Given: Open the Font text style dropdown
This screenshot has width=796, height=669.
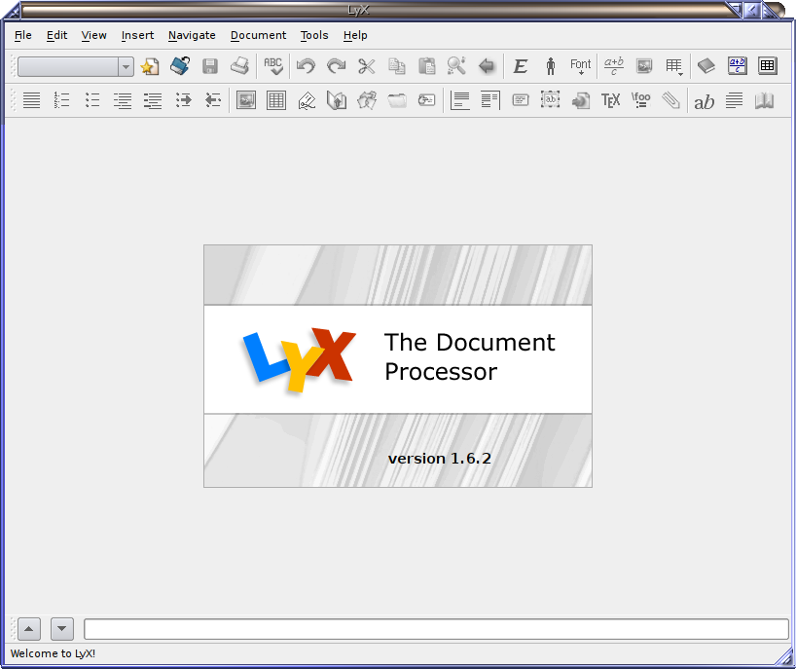Looking at the screenshot, I should tap(580, 66).
